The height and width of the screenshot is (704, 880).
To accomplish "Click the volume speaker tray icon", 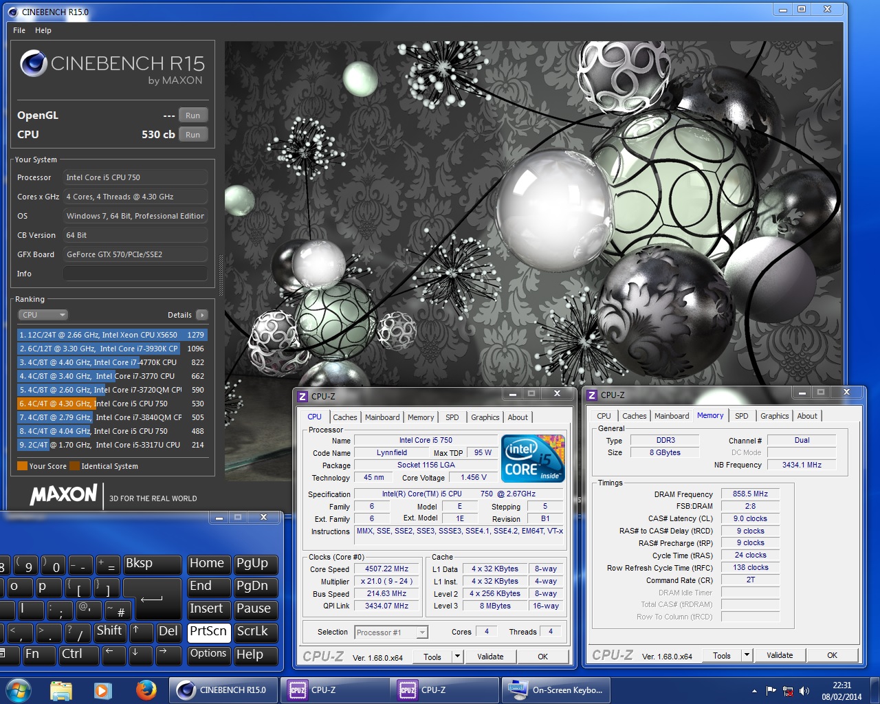I will (x=804, y=691).
